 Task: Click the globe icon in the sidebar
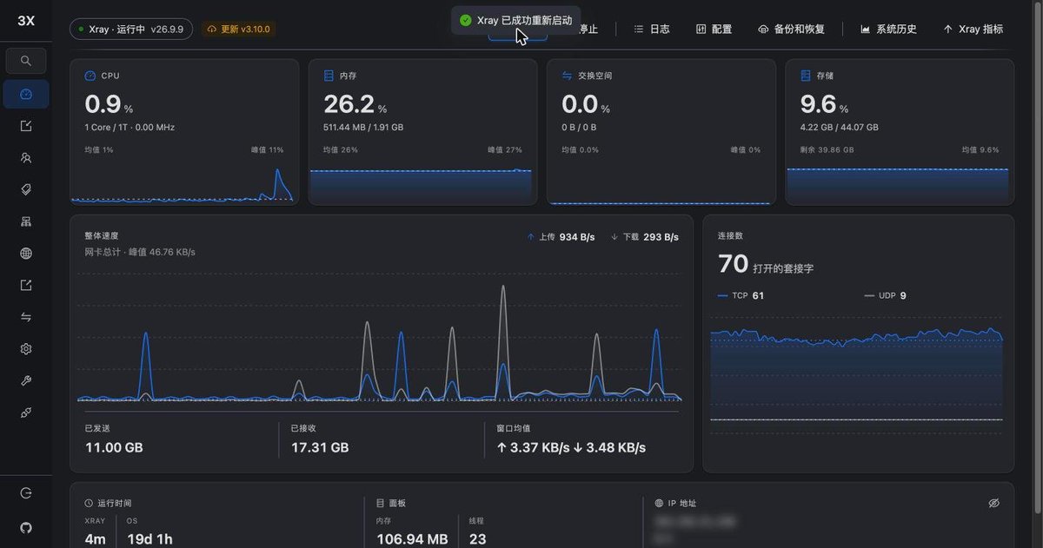(26, 254)
